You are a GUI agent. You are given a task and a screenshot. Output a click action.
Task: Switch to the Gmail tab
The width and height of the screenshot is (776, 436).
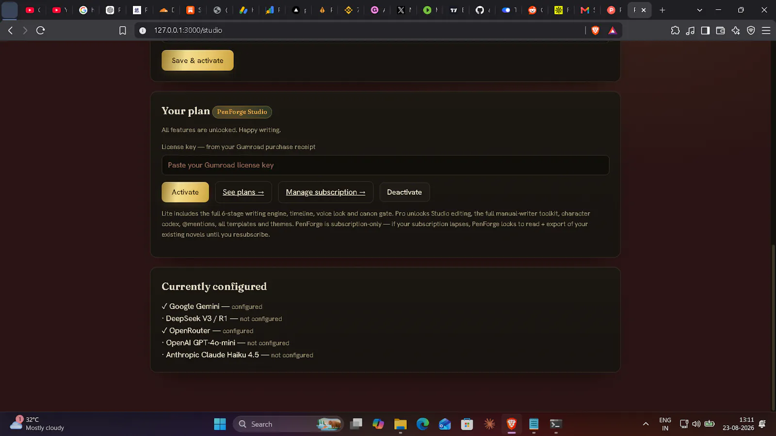pos(588,10)
